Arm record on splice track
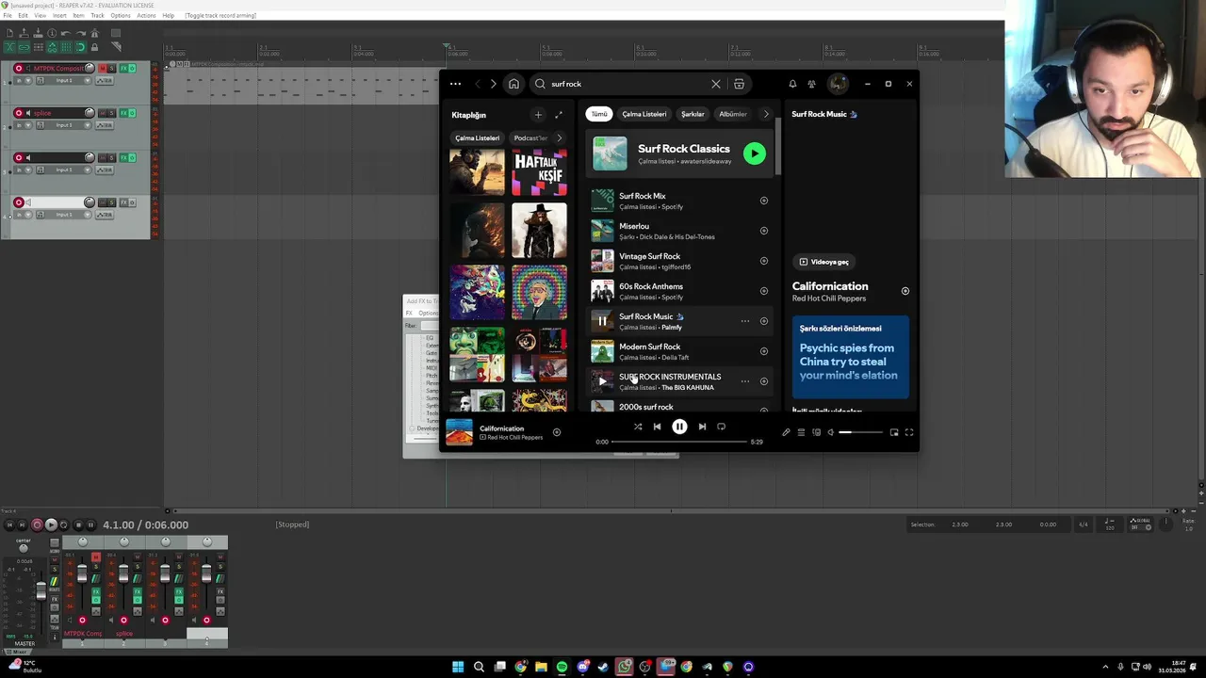Viewport: 1206px width, 678px height. click(19, 113)
